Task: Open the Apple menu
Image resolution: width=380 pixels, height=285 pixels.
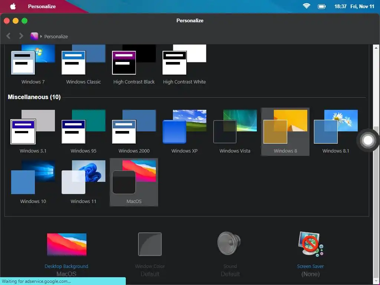Action: point(13,6)
